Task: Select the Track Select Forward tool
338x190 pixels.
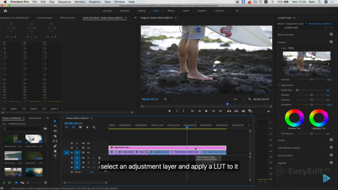Action: click(55, 126)
